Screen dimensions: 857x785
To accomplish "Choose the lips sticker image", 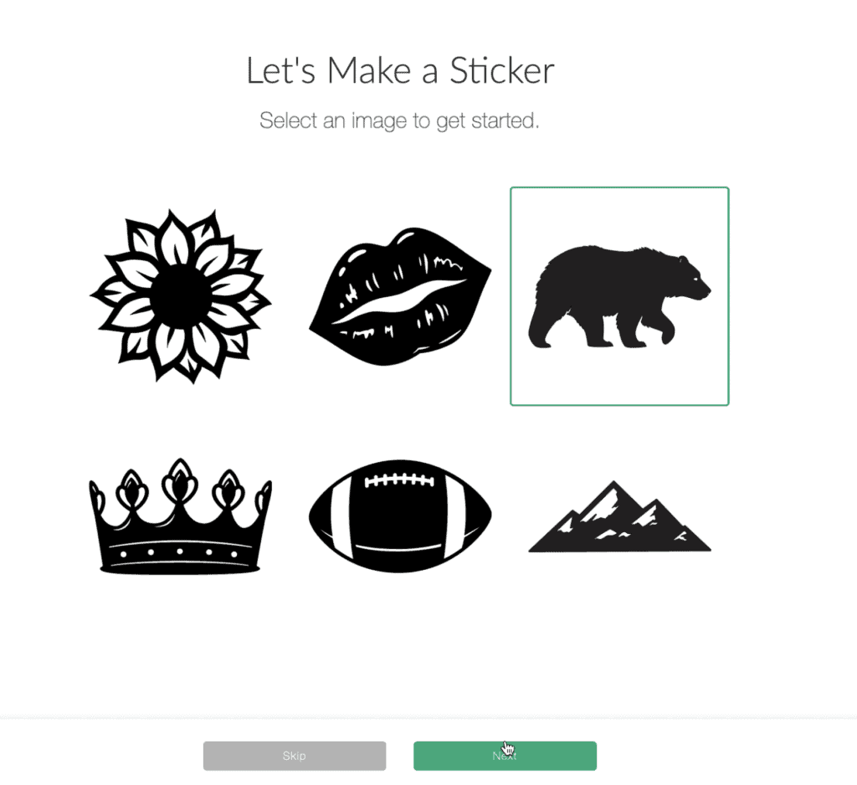I will 400,296.
